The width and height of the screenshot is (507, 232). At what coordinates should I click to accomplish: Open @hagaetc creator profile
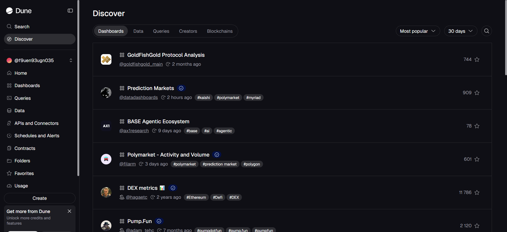point(137,197)
